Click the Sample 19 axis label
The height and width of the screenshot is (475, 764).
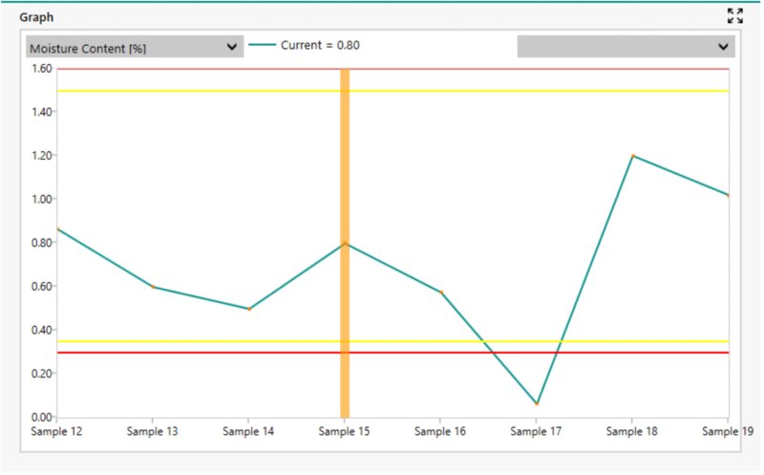[x=728, y=432]
